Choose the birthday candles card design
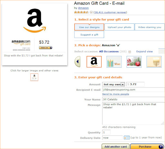 point(114,62)
